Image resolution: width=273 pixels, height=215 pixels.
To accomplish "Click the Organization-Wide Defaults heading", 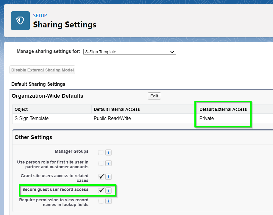I will coord(47,96).
